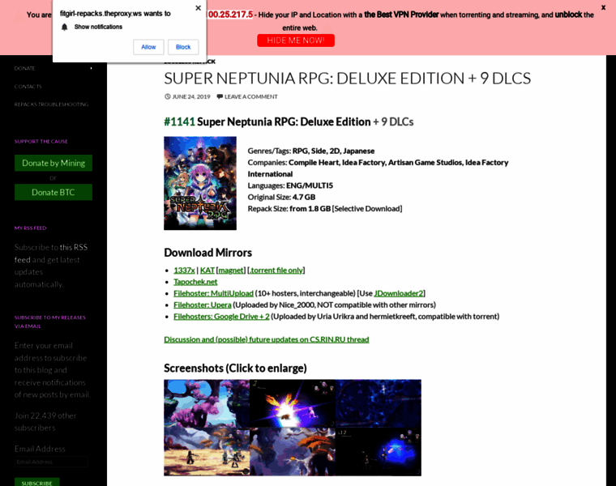Expand the Donate submenu arrow
616x486 pixels.
91,68
